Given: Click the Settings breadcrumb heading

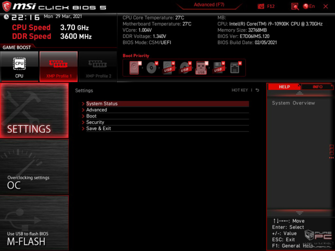Looking at the screenshot, I should (x=84, y=90).
